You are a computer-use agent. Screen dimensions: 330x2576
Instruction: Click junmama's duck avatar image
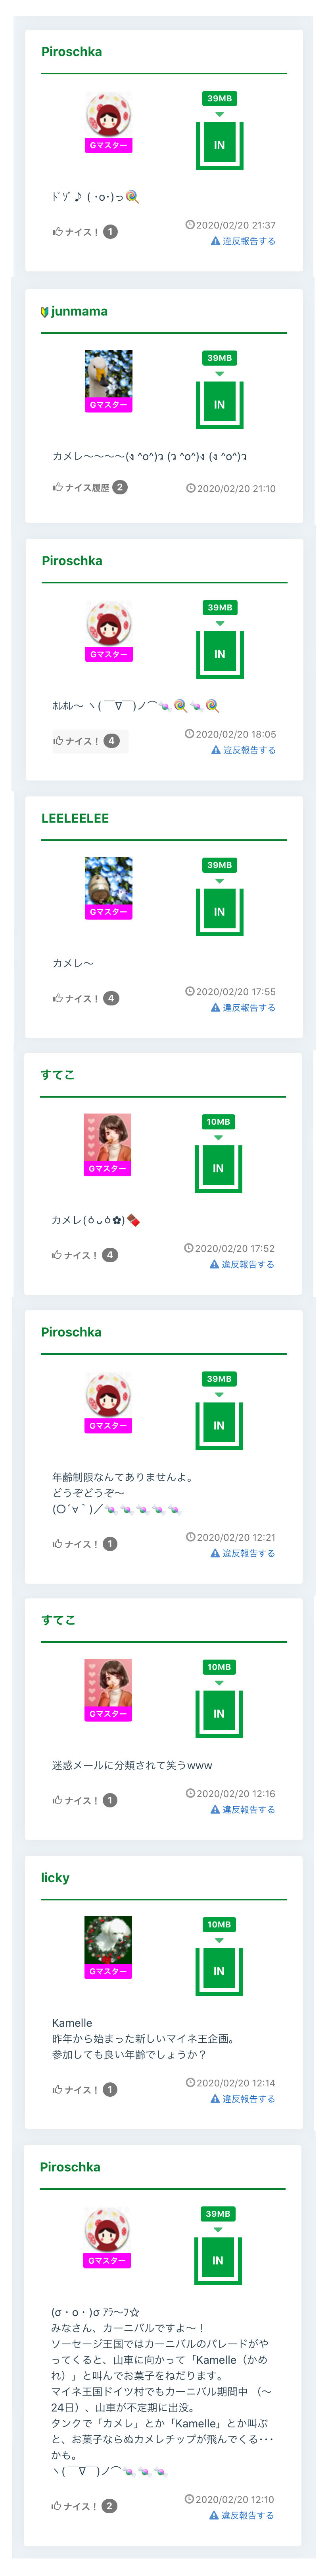pos(109,374)
